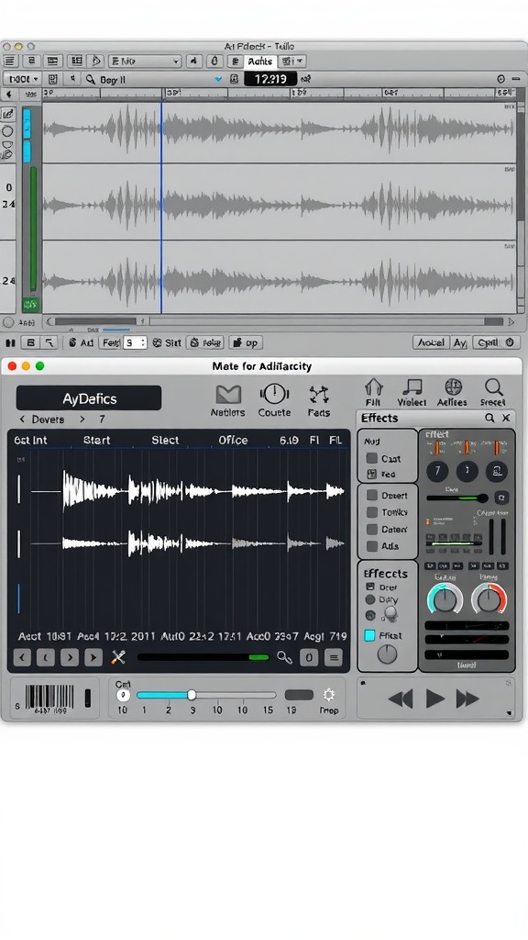
Task: Go forward with chevron right of Devers
Action: point(82,419)
